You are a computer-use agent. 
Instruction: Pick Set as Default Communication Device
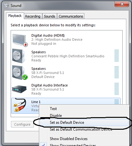[x=81, y=129]
